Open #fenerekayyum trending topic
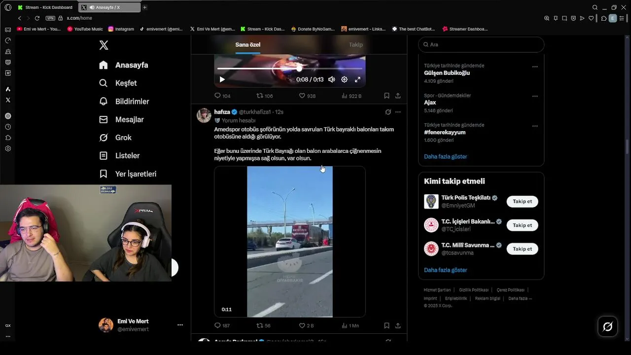631x355 pixels. (445, 132)
